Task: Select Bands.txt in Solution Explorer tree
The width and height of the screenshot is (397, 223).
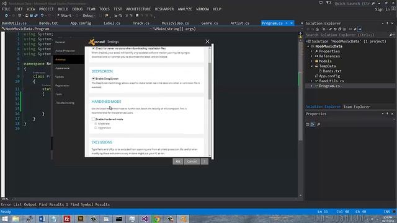Action: 332,71
